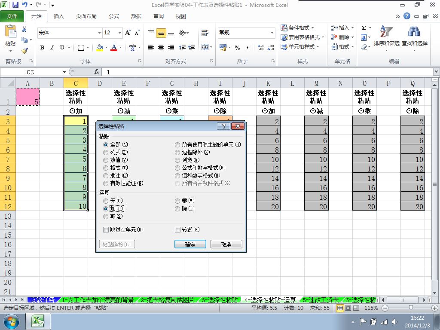This screenshot has height=330, width=440.
Task: Click the red font color swatch
Action: tap(114, 48)
